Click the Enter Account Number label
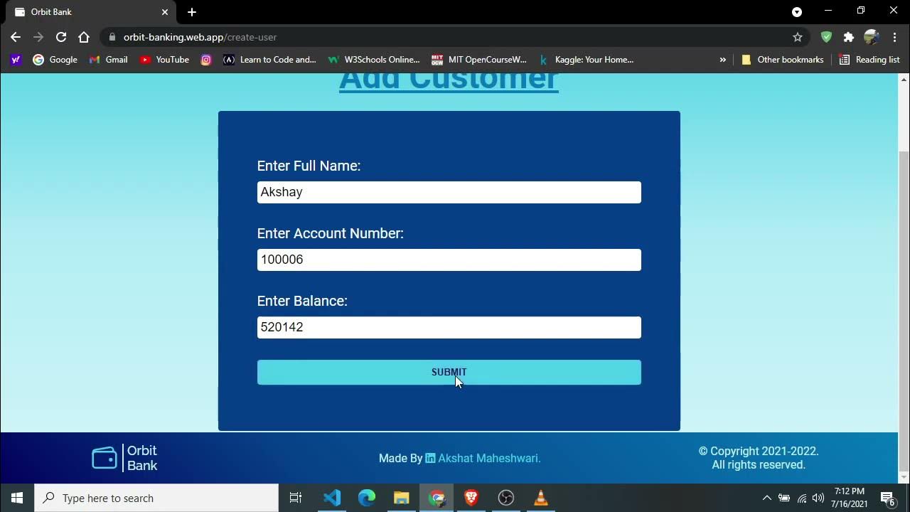 331,233
